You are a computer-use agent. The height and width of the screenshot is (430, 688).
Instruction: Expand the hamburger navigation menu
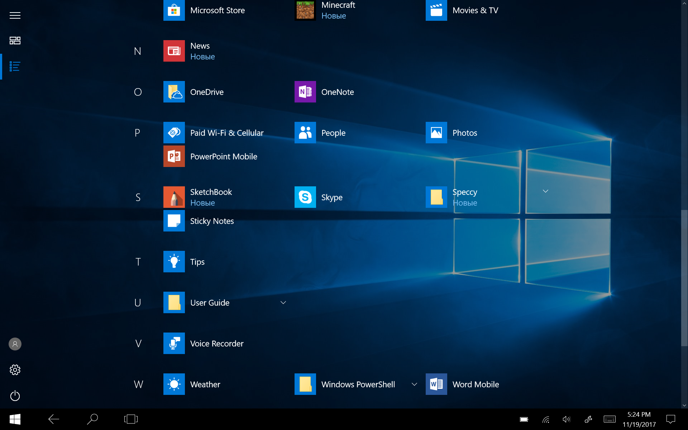[15, 15]
